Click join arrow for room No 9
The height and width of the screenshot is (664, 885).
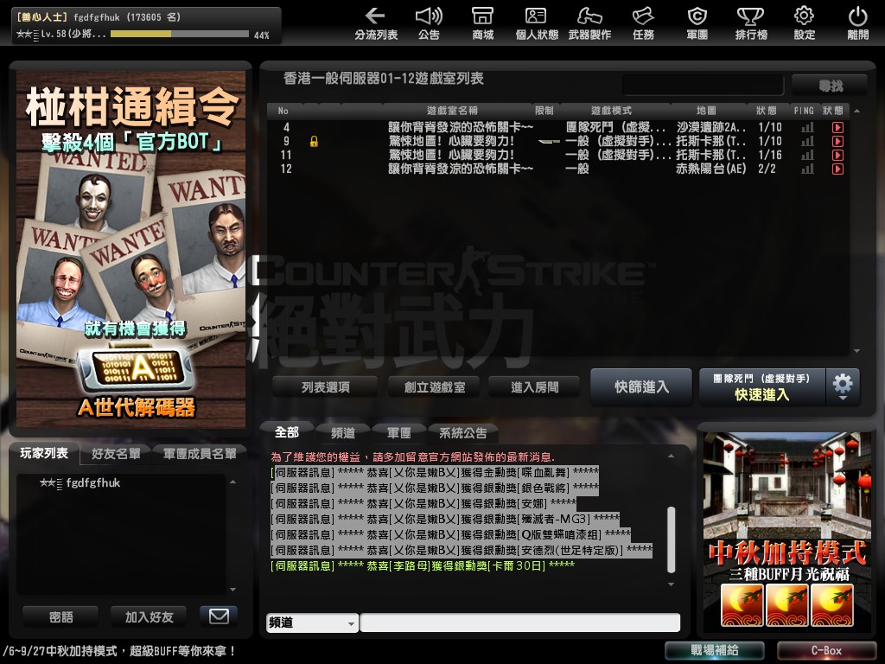tap(837, 141)
